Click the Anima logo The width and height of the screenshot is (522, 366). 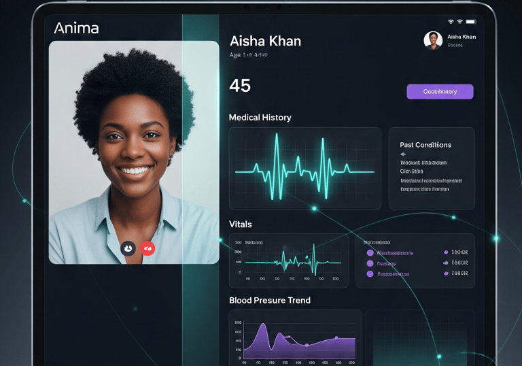(76, 29)
